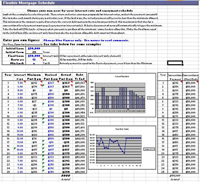Image resolution: width=200 pixels, height=191 pixels.
Task: Select year 22 desired payment $292
Action: tap(51, 161)
